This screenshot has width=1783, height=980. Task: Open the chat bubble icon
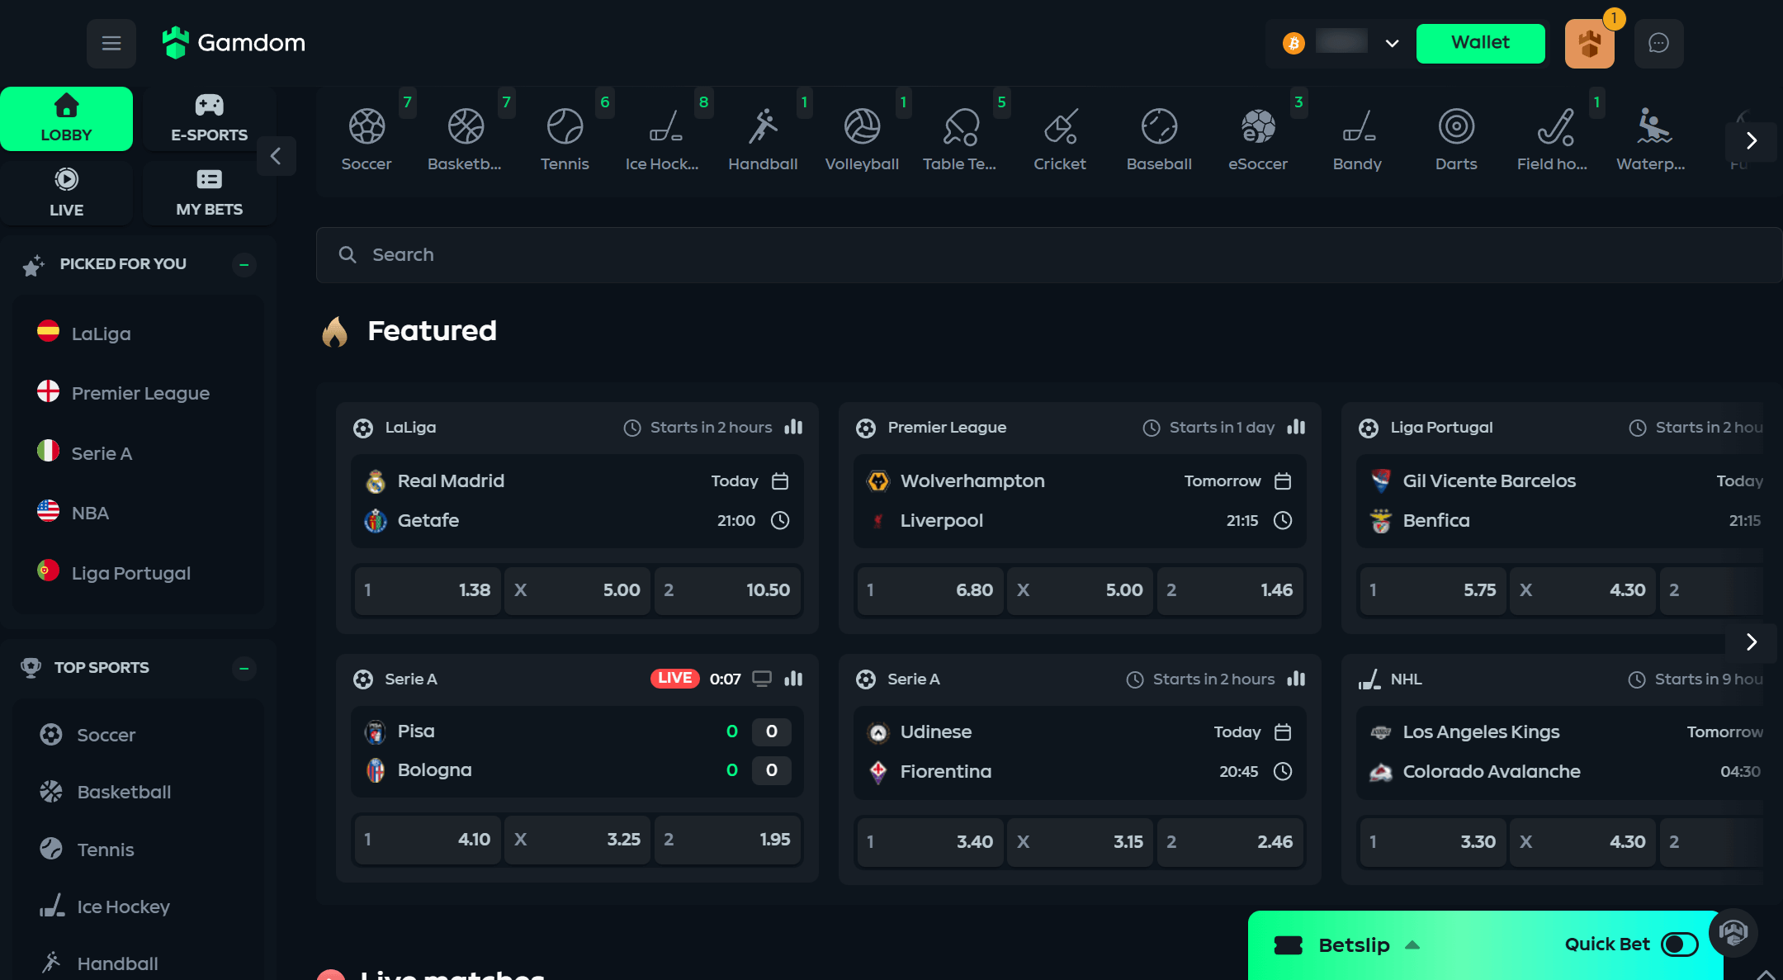tap(1658, 43)
